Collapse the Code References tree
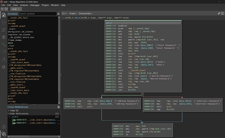Viewport: 225px width, 138px height. pos(8,114)
